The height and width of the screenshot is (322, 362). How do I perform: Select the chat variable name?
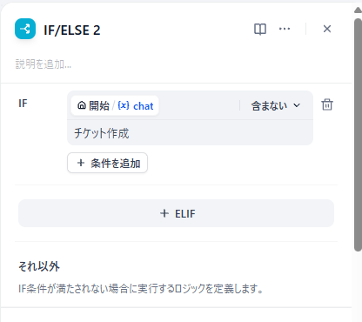click(x=144, y=106)
